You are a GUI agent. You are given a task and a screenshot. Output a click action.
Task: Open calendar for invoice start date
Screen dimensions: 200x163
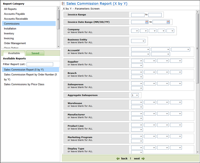[x=147, y=22]
